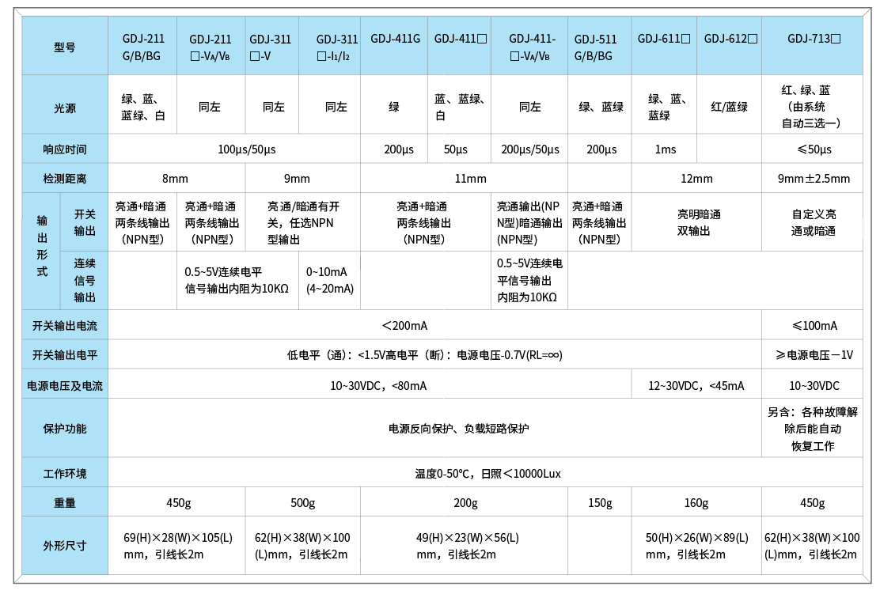Click the 红/蓝绿 light source cell
This screenshot has height=594, width=880.
[729, 107]
